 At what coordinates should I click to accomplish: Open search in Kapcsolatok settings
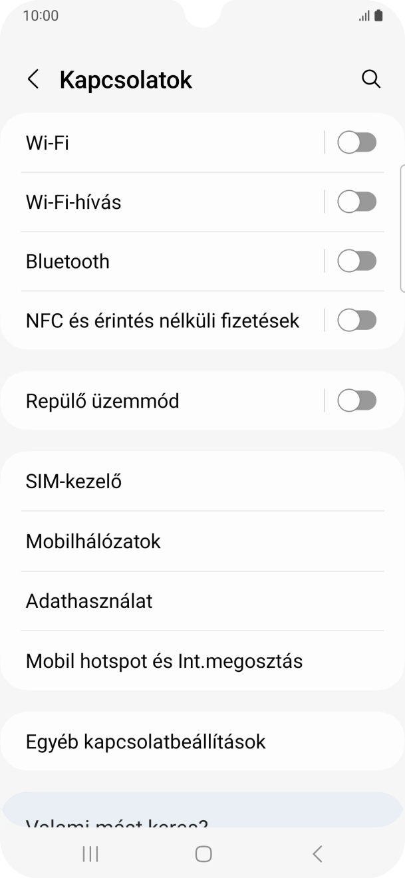click(x=372, y=78)
